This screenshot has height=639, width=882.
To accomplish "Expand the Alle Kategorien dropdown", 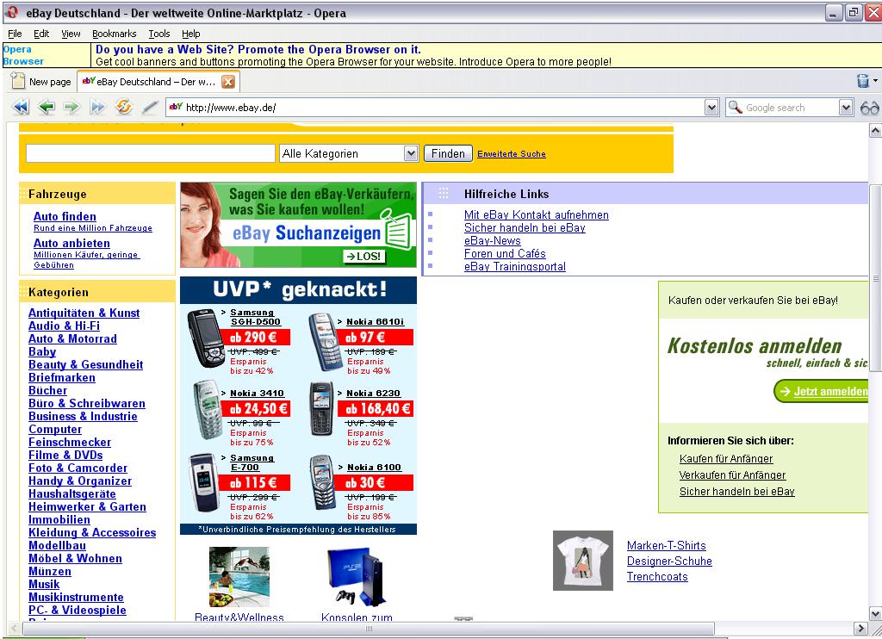I will click(411, 153).
